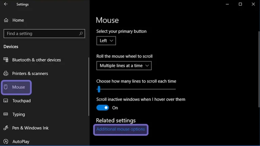The height and width of the screenshot is (146, 260).
Task: Click the search magnifier icon
Action: click(x=81, y=34)
